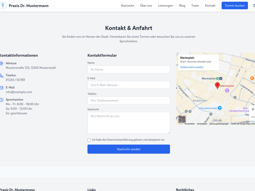Click phone number 01234 / 56789
This screenshot has width=255, height=191.
tap(15, 80)
